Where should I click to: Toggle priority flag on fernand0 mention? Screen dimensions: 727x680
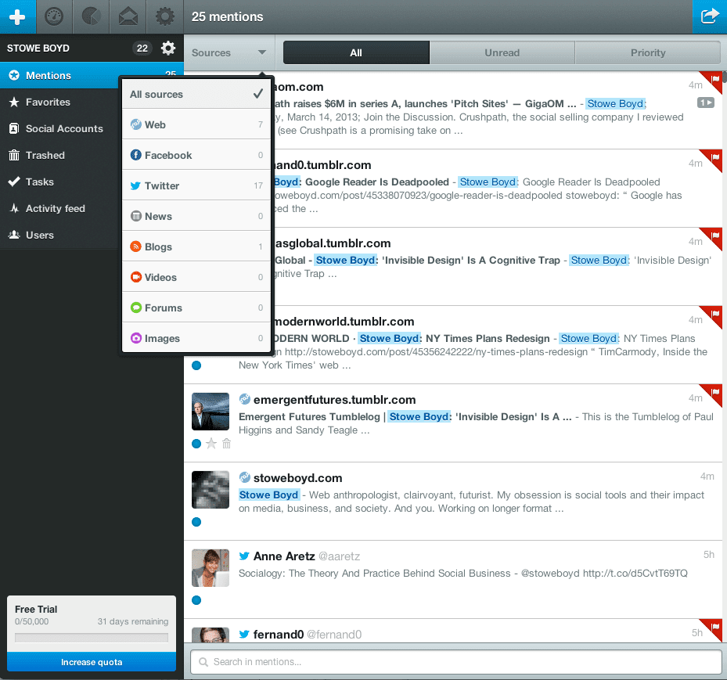point(714,628)
